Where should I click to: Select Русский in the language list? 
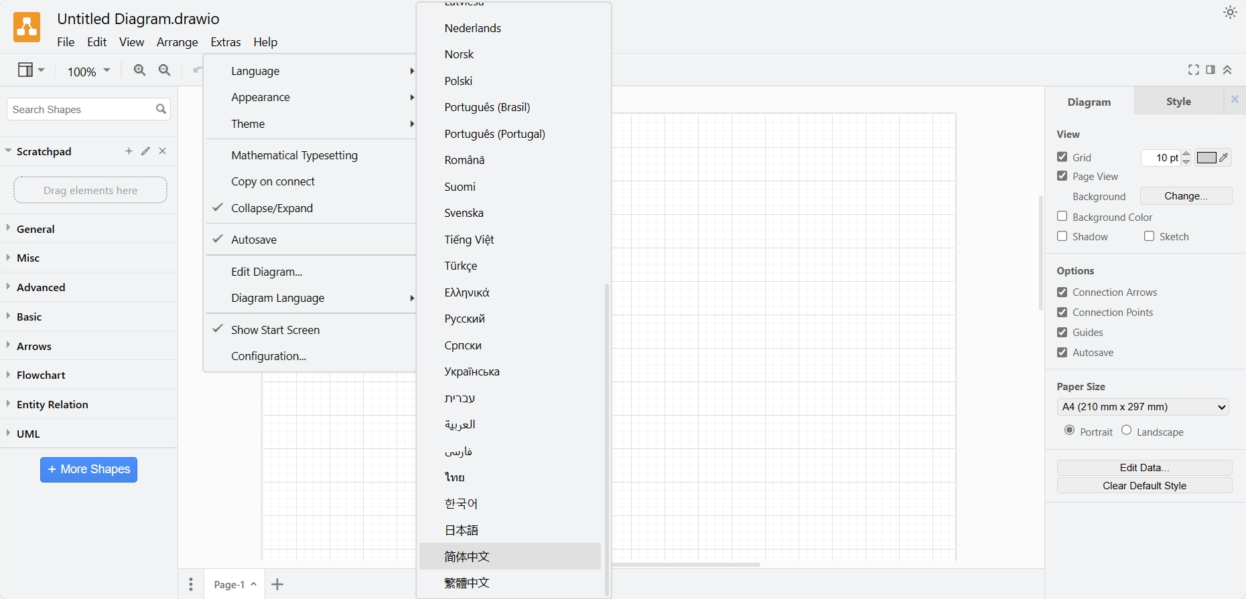(510, 319)
